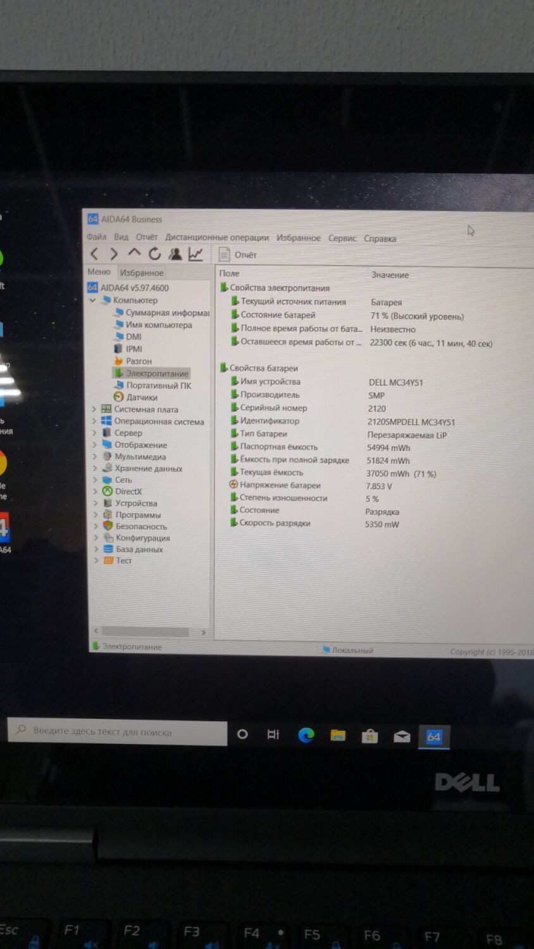This screenshot has width=534, height=949.
Task: Switch to the Избранное panel tab
Action: click(x=142, y=273)
